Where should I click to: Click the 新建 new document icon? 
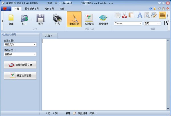click(x=11, y=19)
